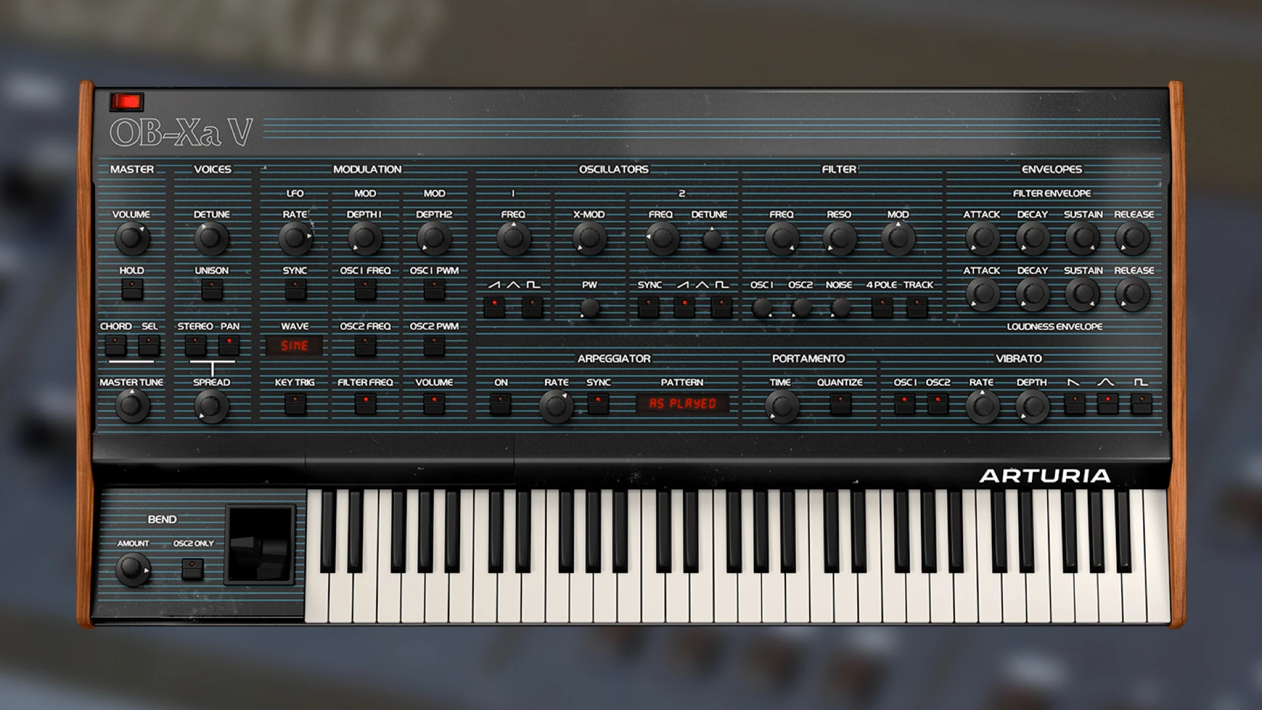The height and width of the screenshot is (710, 1262).
Task: Toggle oscillator 2 Sync button
Action: tap(649, 306)
